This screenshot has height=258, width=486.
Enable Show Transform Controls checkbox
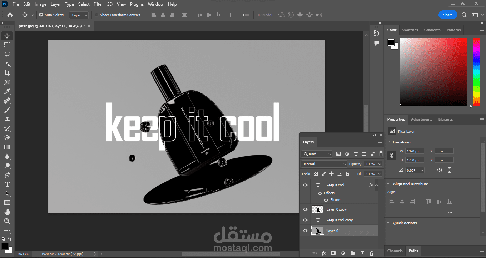(96, 15)
